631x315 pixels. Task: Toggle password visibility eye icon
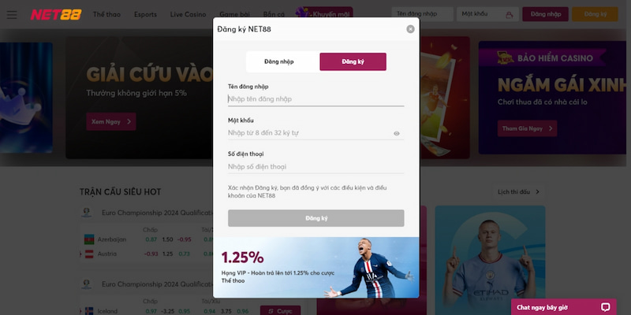coord(397,133)
